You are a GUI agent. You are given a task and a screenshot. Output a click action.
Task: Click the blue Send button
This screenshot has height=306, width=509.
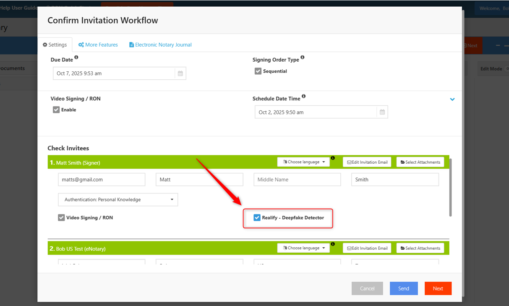[404, 288]
